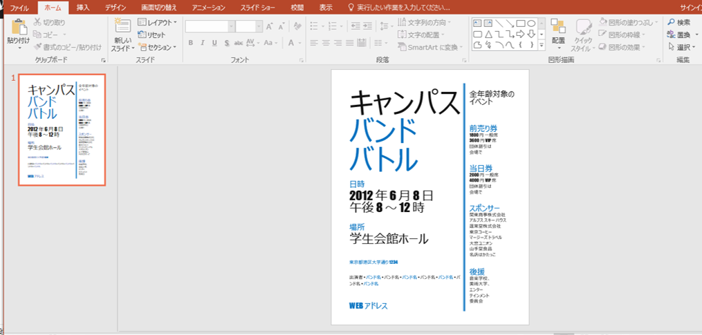The height and width of the screenshot is (335, 702).
Task: Click the Paste (貼り付け) clipboard icon
Action: (x=19, y=28)
